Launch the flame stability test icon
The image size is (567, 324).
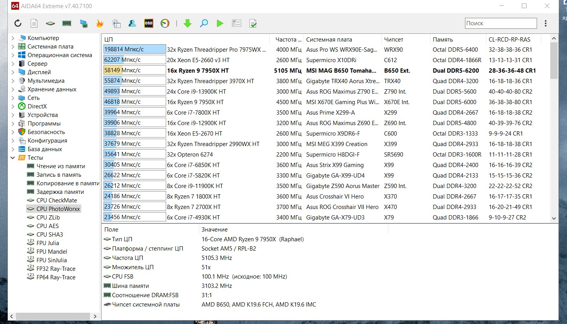(x=100, y=23)
